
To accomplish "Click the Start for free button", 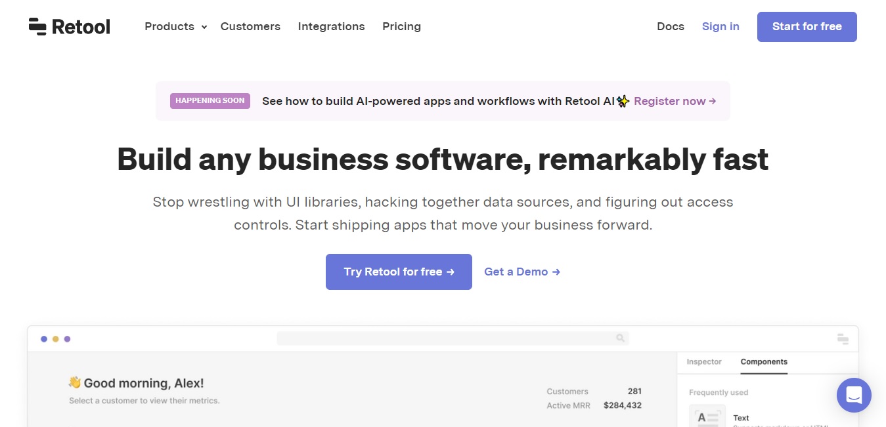I will point(807,27).
